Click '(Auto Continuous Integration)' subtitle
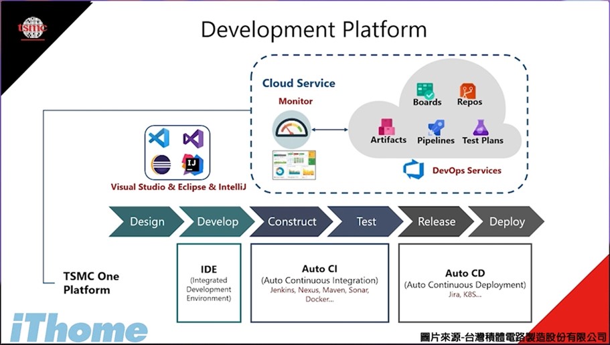Screen dimensions: 610x345 (x=320, y=280)
